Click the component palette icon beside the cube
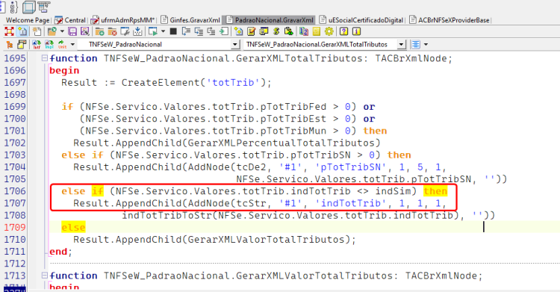Screen dimensions: 560x292 coord(44,7)
